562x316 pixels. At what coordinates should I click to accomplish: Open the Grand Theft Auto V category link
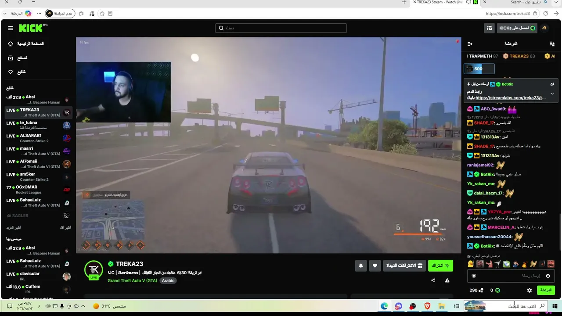[132, 280]
